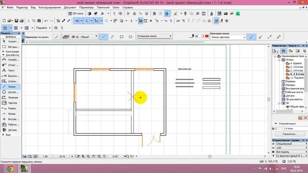Click the green download arrow toolbar icon
Image resolution: width=308 pixels, height=173 pixels.
pyautogui.click(x=238, y=13)
